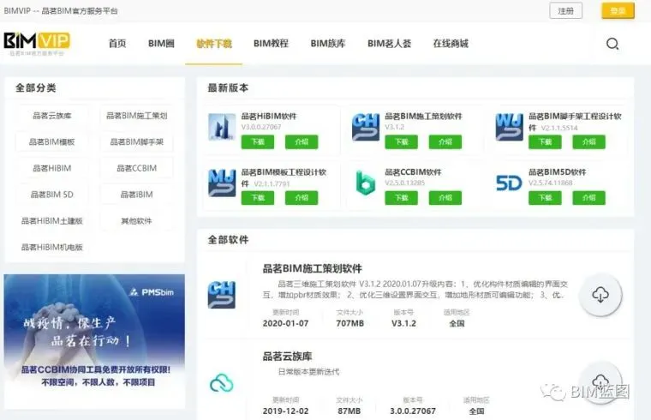
Task: Click the GH icon in 全部软件 list
Action: tap(222, 295)
